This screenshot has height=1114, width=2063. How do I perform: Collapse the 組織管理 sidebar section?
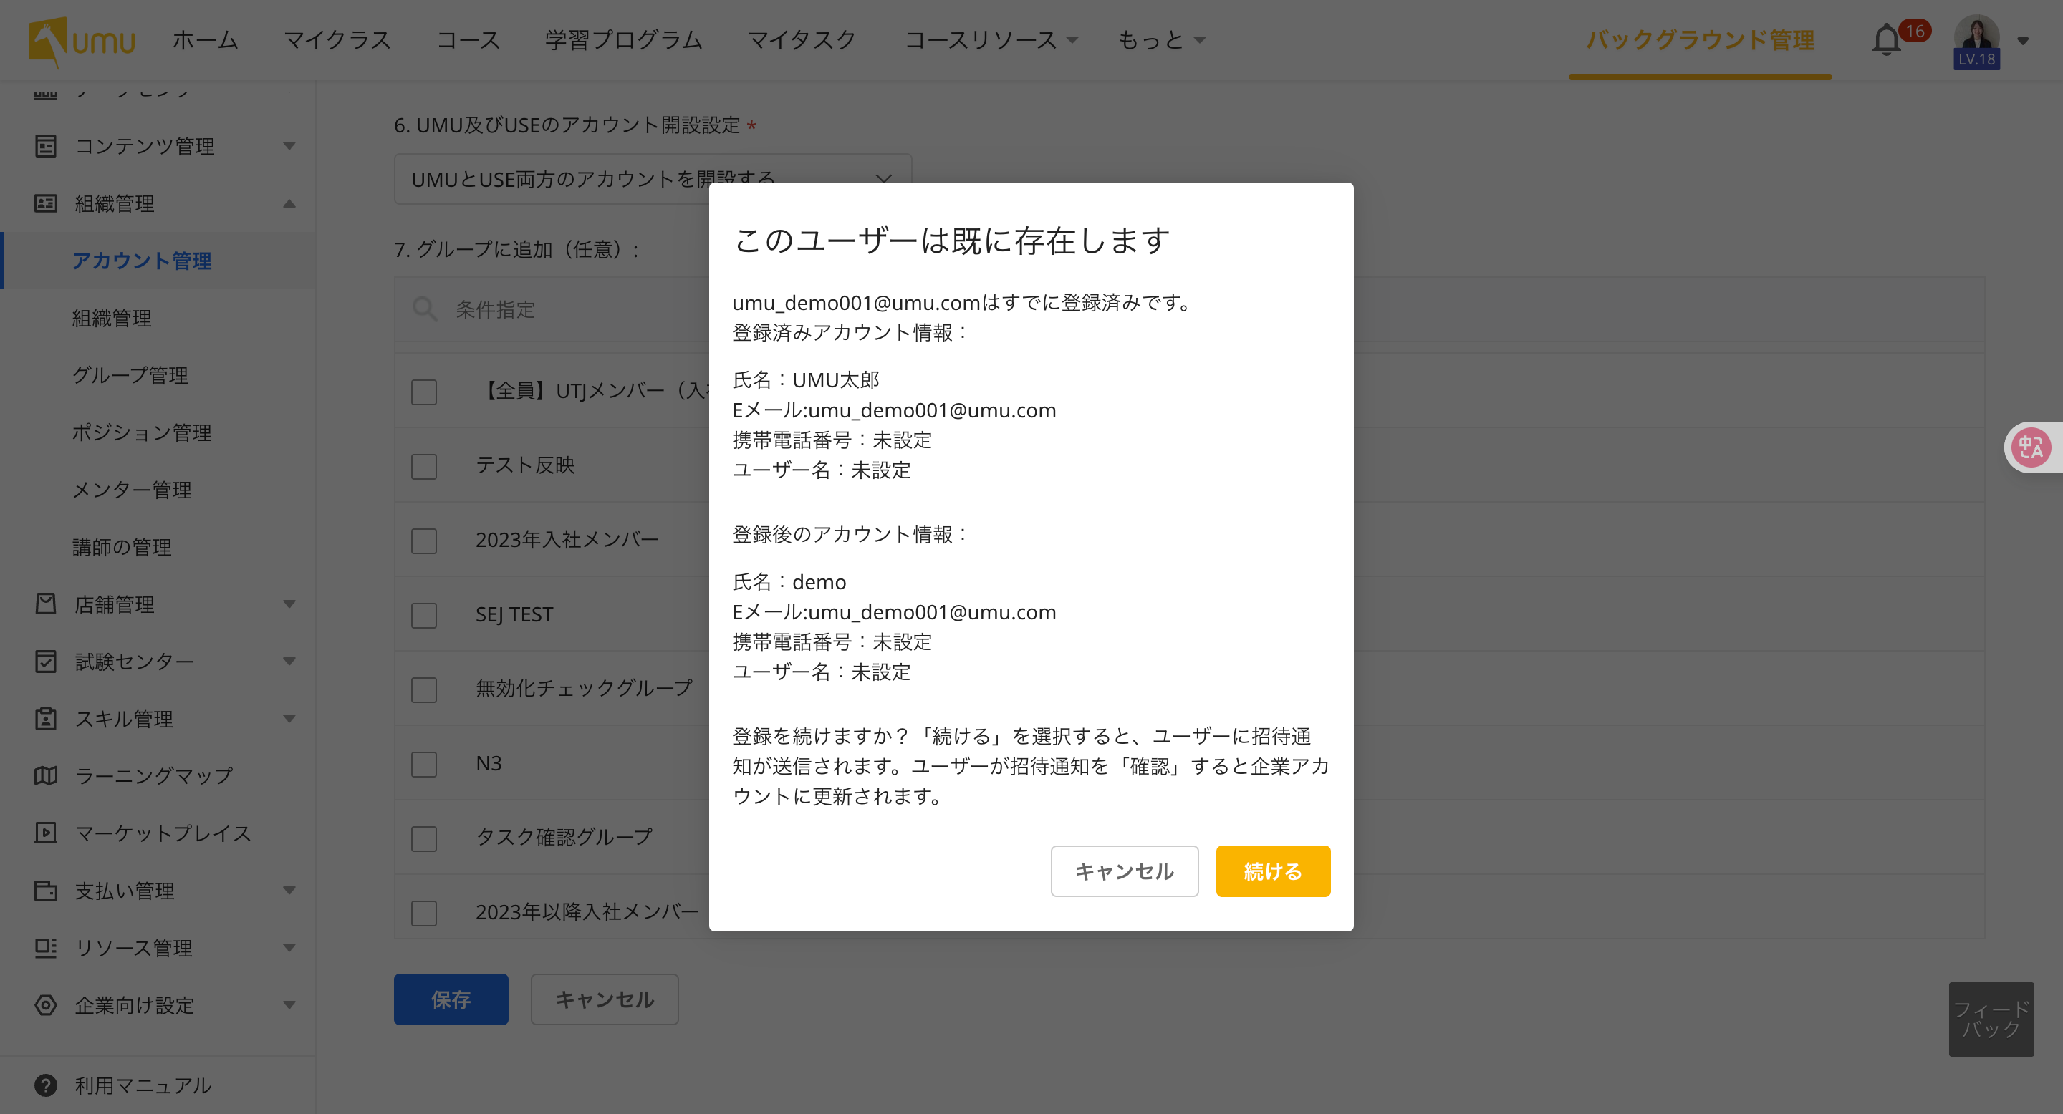(289, 204)
